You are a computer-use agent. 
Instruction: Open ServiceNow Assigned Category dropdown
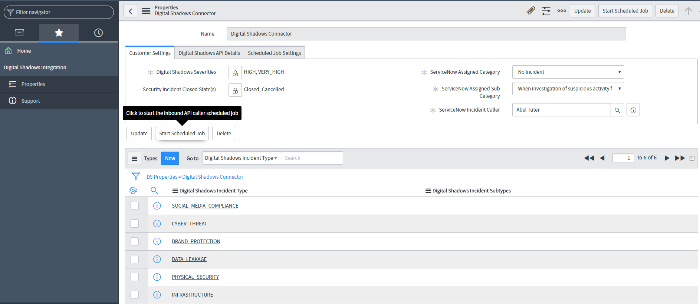tap(568, 72)
